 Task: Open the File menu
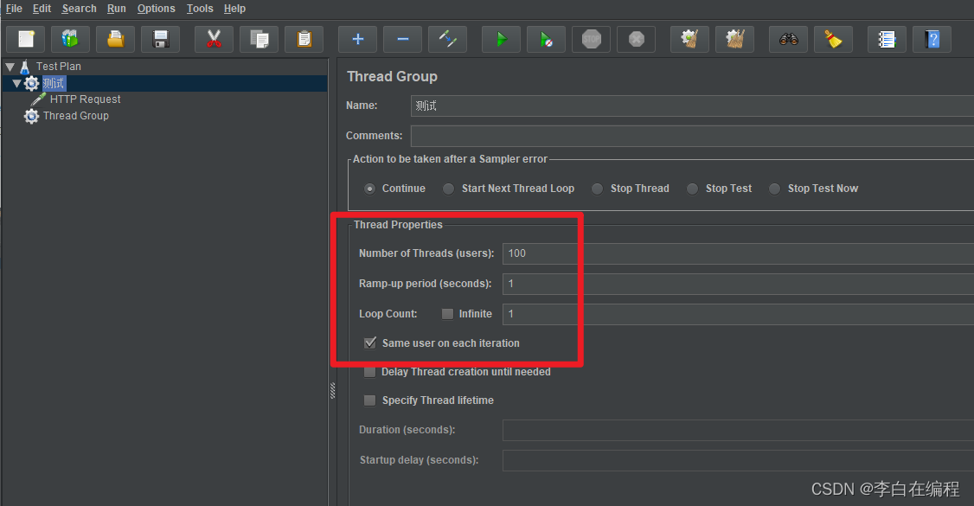click(14, 9)
